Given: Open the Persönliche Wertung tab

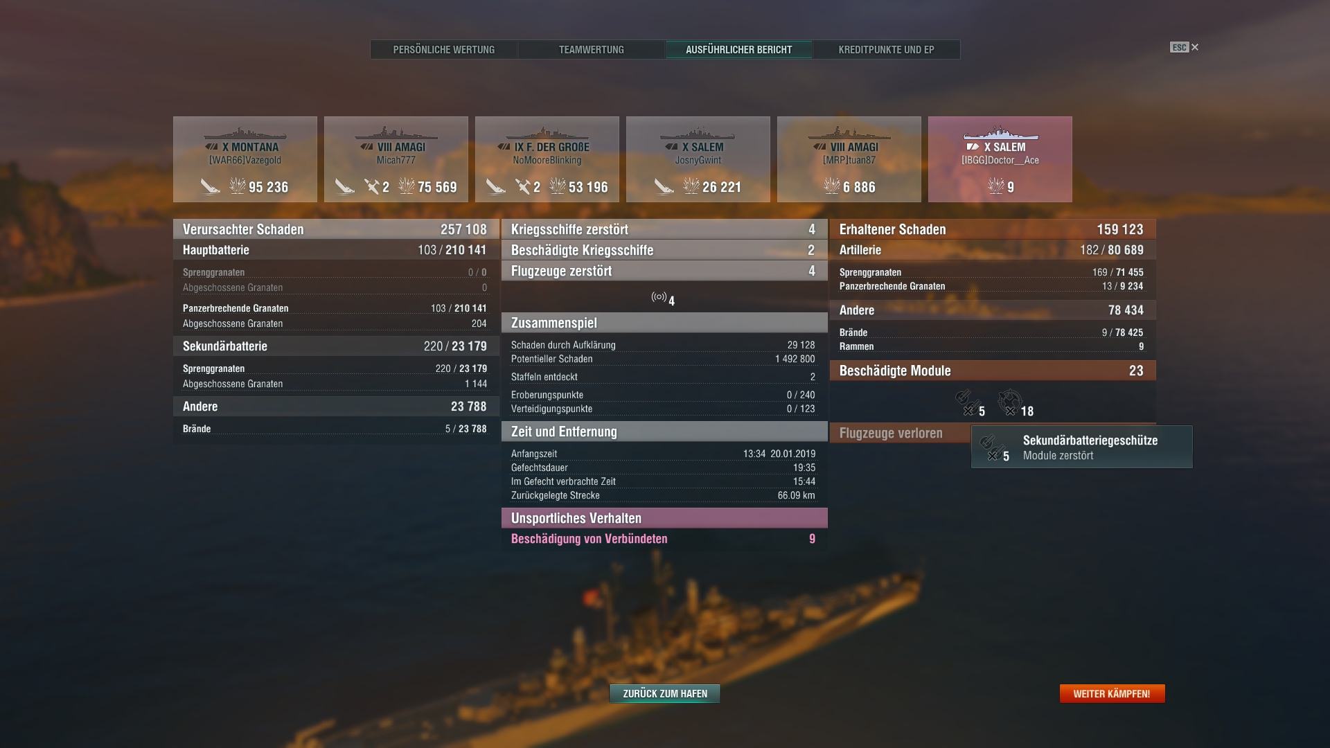Looking at the screenshot, I should (444, 50).
